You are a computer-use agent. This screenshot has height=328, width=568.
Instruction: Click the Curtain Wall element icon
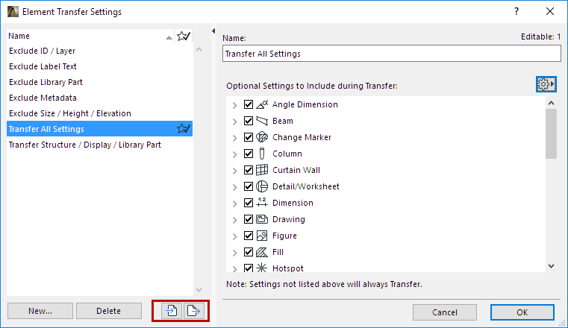tap(262, 170)
